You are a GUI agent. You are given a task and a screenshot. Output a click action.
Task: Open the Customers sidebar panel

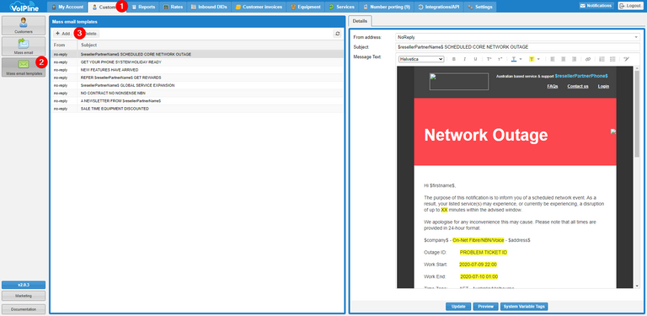tap(24, 25)
